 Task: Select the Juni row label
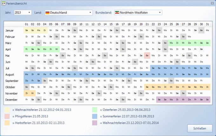coord(8,62)
